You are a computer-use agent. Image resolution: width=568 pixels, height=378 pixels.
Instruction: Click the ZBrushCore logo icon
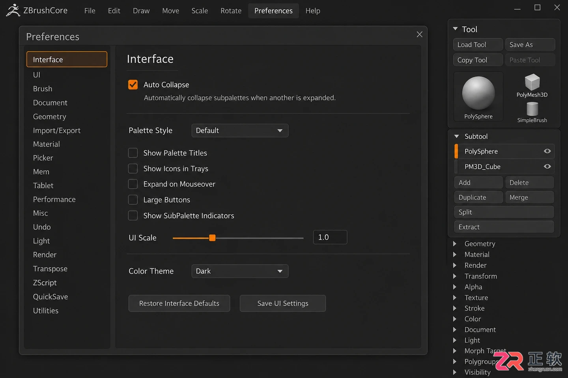pyautogui.click(x=13, y=10)
